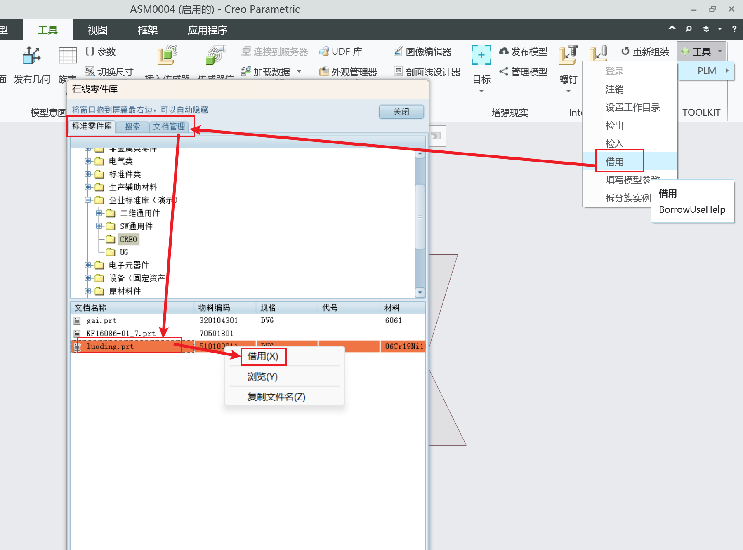743x550 pixels.
Task: Open the 应用程序 ribbon tab
Action: point(208,30)
